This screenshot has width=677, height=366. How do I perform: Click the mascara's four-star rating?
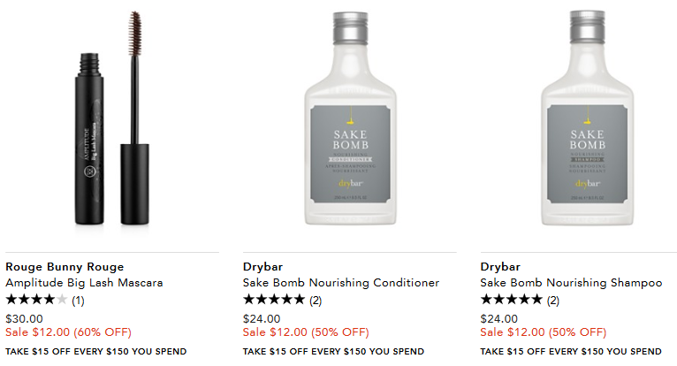pos(36,300)
